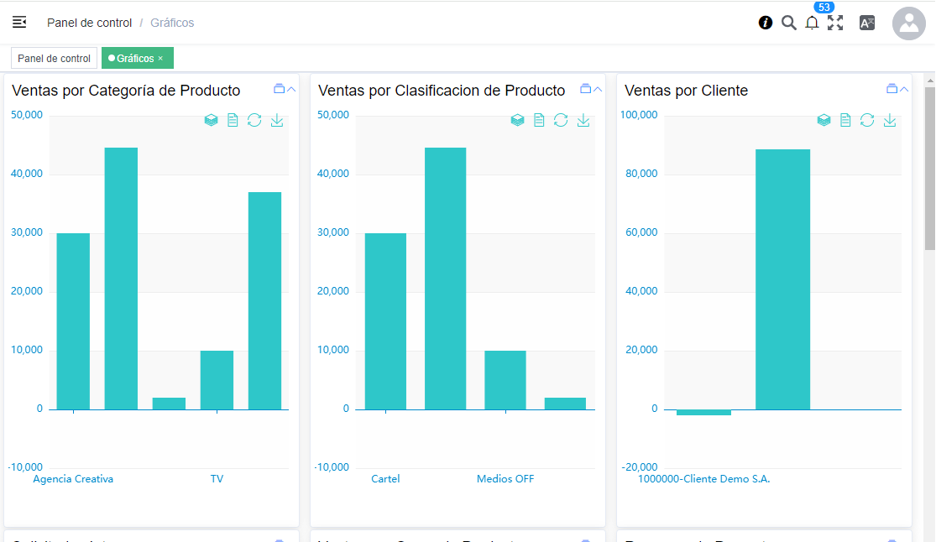Toggle stack view in Categoría de Producto chart
936x542 pixels.
[x=212, y=121]
